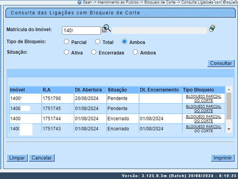This screenshot has height=179, width=238.
Task: Click the Cancelar button
Action: pyautogui.click(x=42, y=158)
